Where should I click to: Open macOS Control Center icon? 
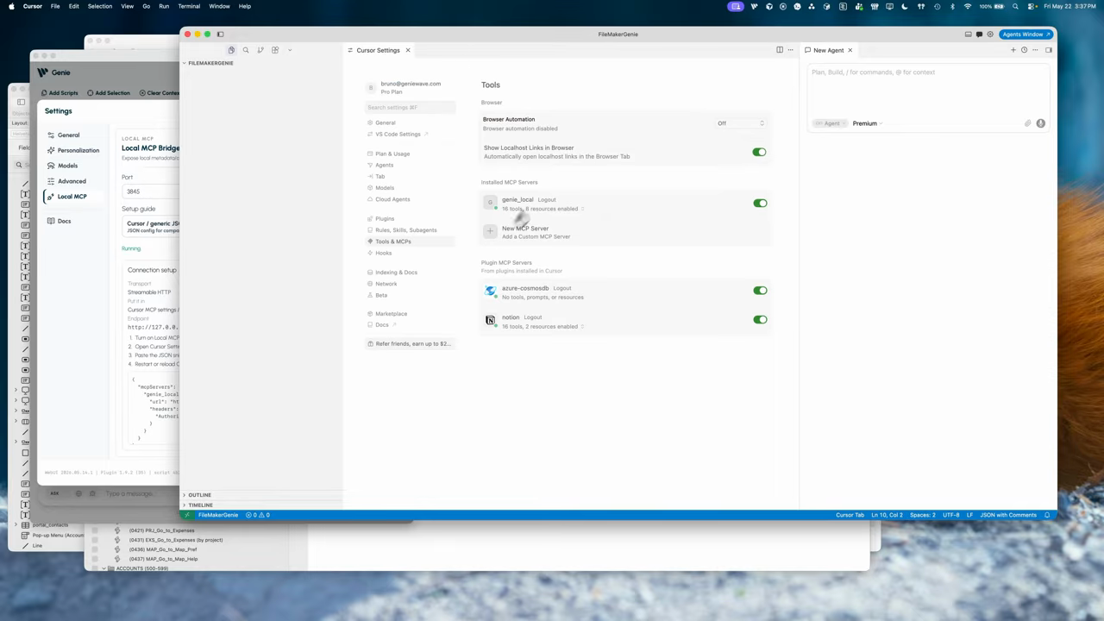pos(1032,6)
